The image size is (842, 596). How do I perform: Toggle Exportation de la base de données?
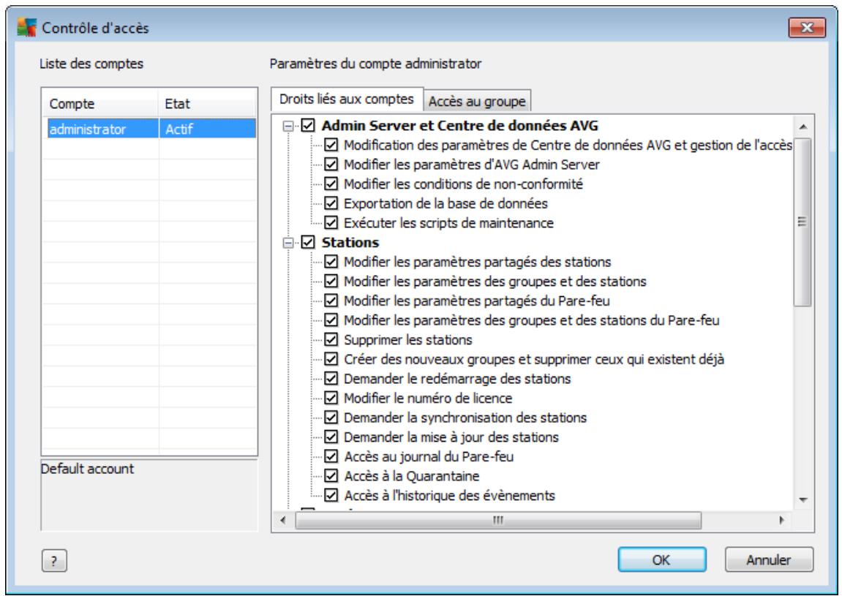pos(331,203)
